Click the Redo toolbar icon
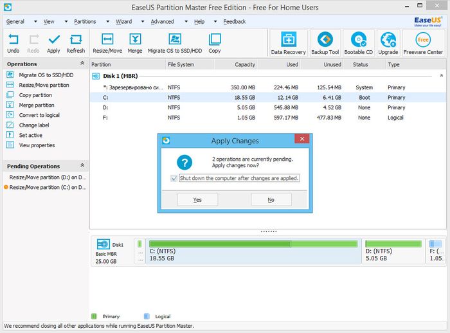This screenshot has height=333, width=450. [33, 39]
